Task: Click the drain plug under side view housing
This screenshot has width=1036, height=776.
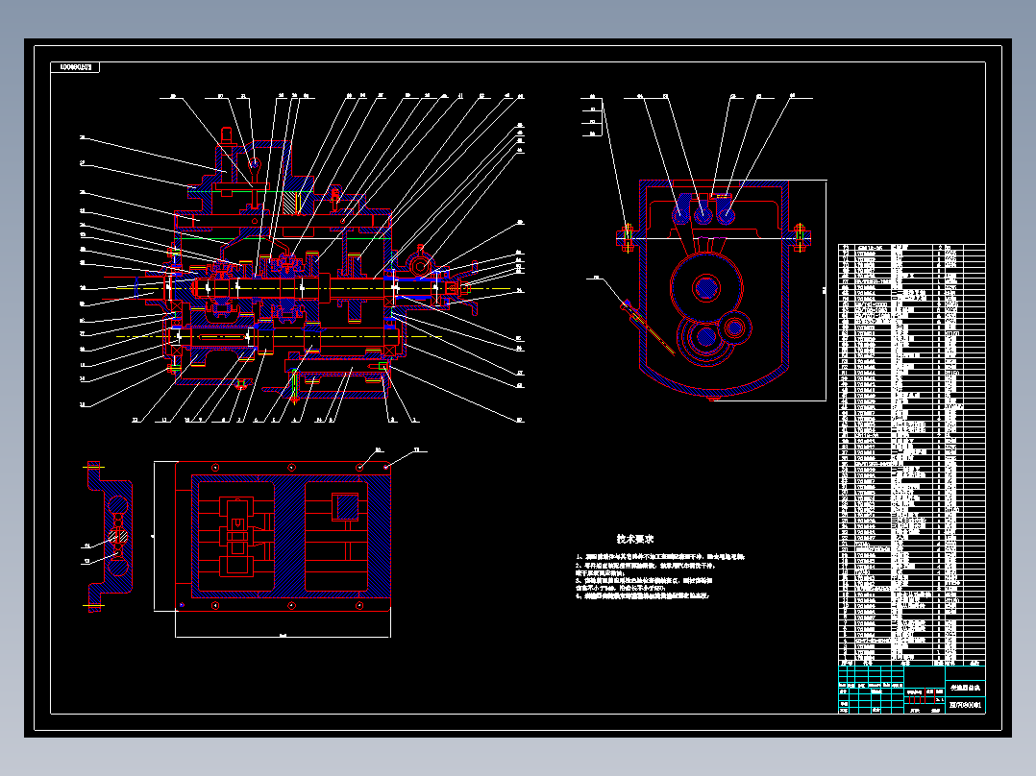Action: coord(713,399)
